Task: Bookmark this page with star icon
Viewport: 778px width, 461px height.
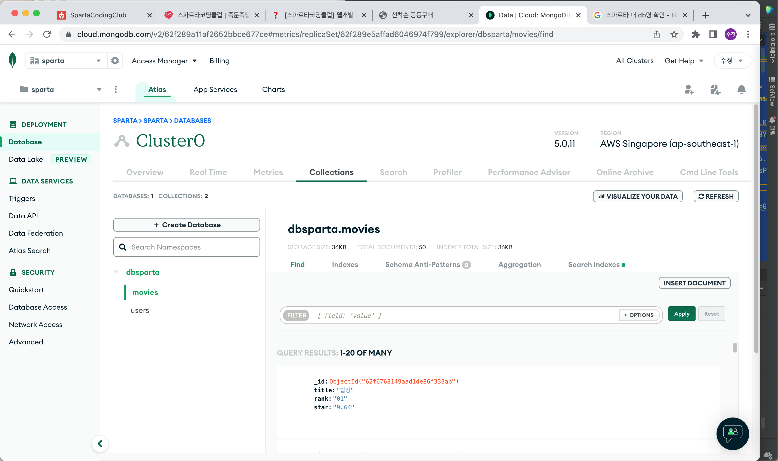Action: [674, 34]
